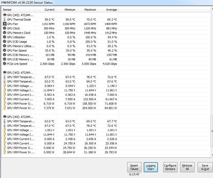Click the 84.801 W average value
The height and width of the screenshot is (178, 213).
111,108
